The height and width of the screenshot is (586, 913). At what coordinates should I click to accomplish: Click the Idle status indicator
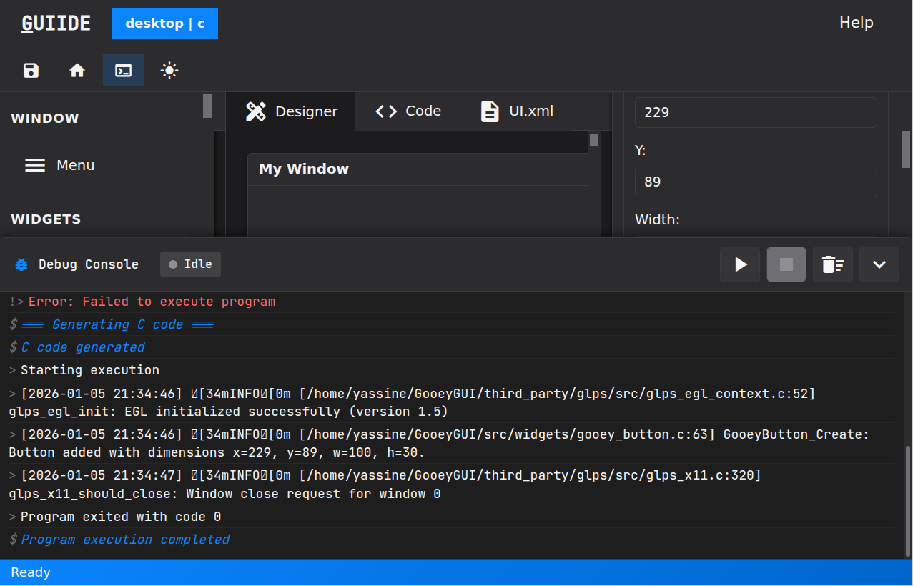(x=190, y=264)
